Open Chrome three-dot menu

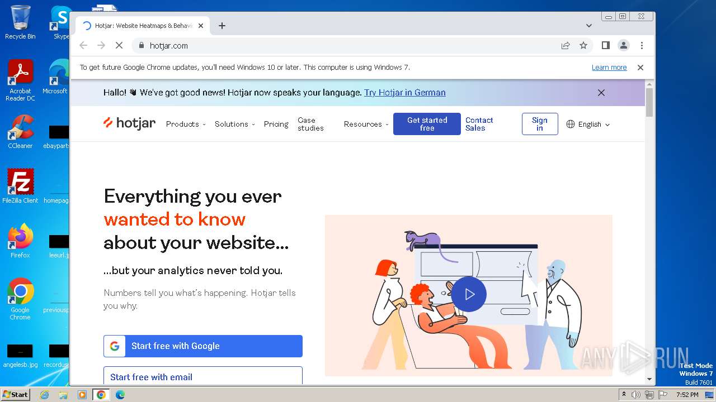[x=642, y=45]
